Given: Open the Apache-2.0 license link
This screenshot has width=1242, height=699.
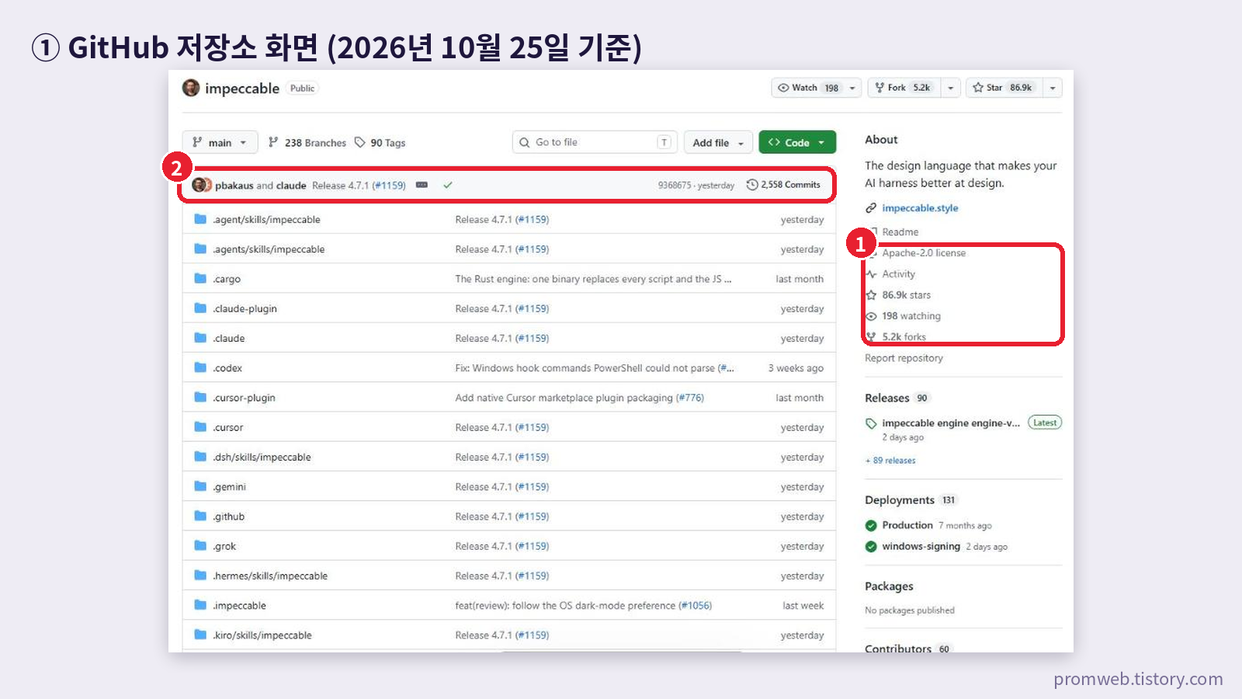Looking at the screenshot, I should point(924,253).
